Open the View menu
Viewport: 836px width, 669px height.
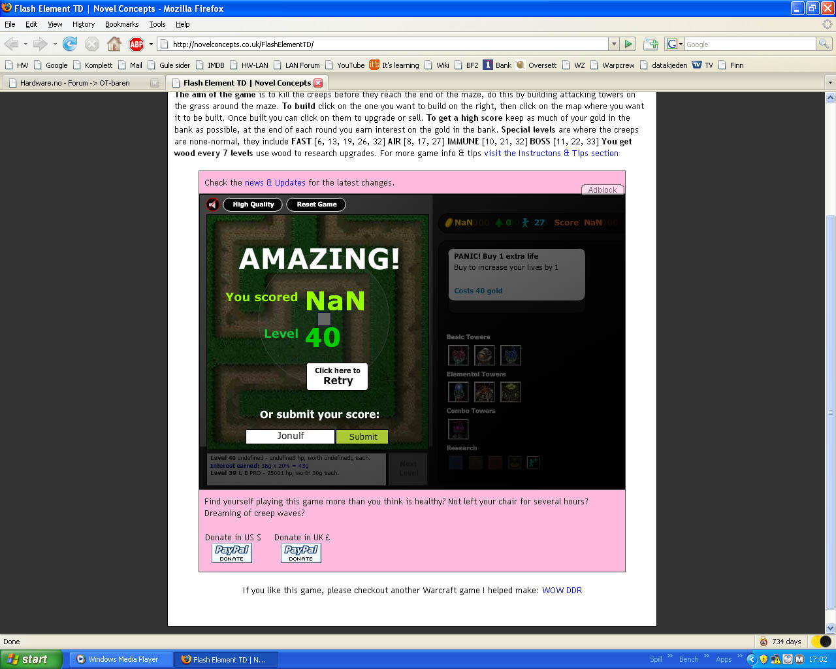pyautogui.click(x=55, y=24)
